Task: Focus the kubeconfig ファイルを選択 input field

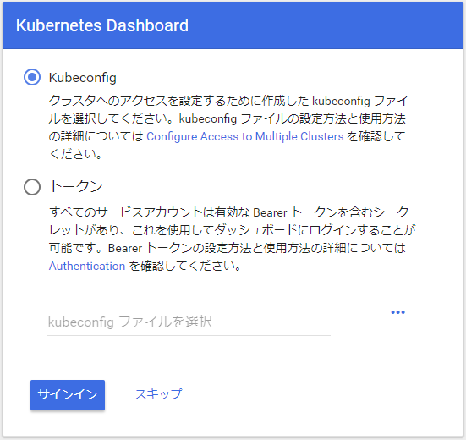Action: click(x=189, y=322)
